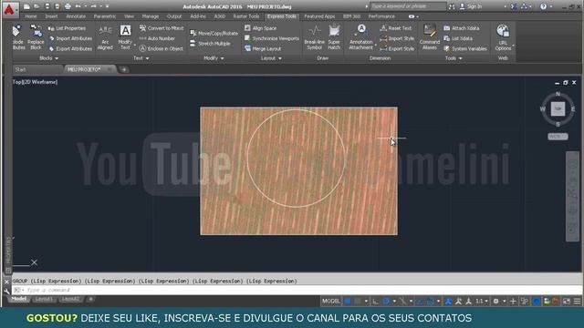Open the Raster Tools ribbon tab
Image resolution: width=584 pixels, height=328 pixels.
pos(245,16)
